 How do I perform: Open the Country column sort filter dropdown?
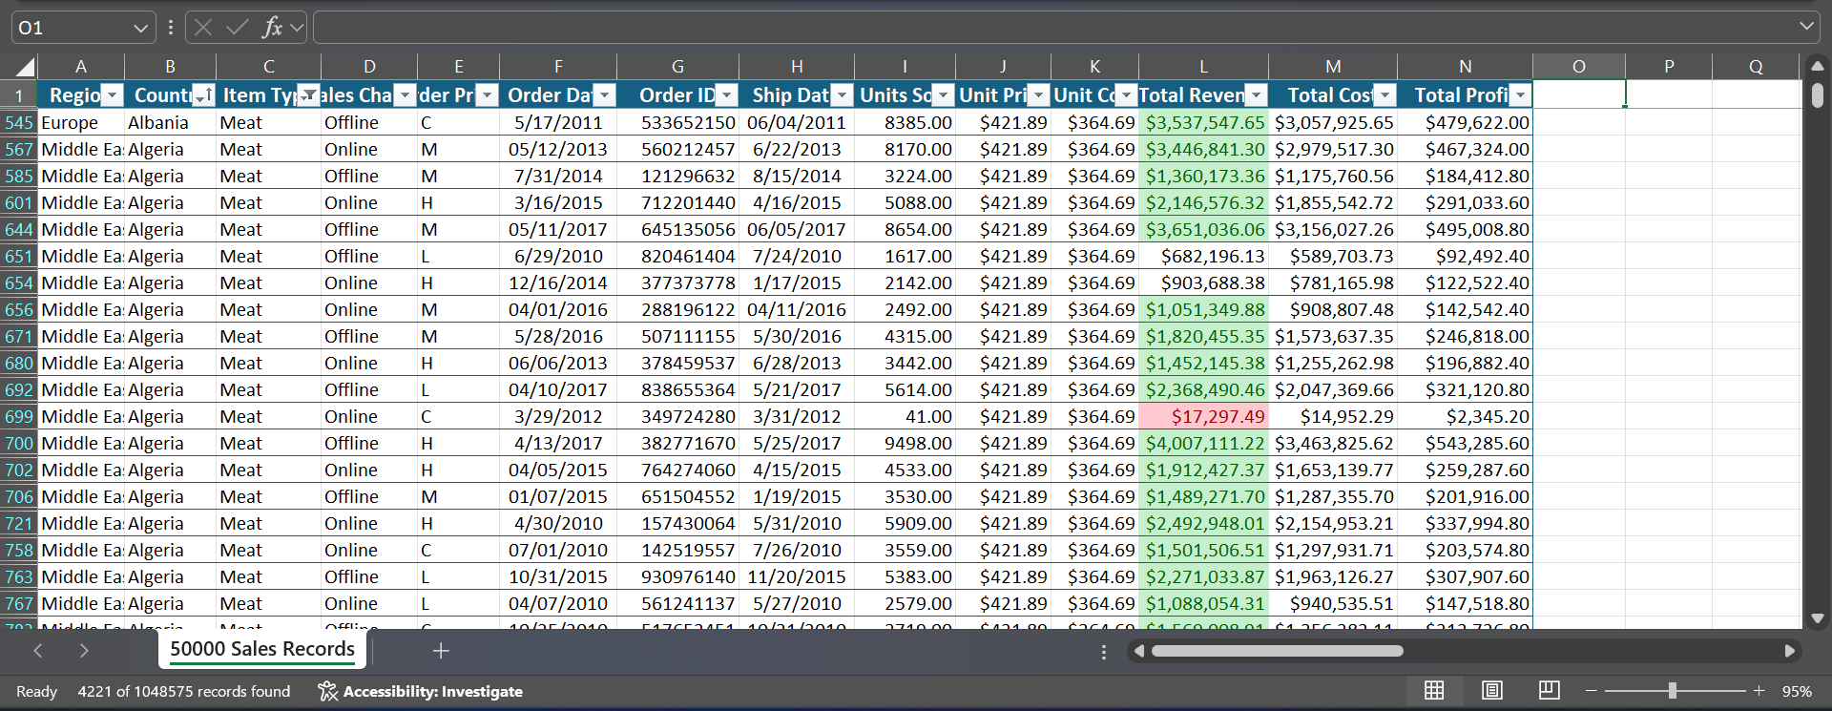tap(204, 95)
